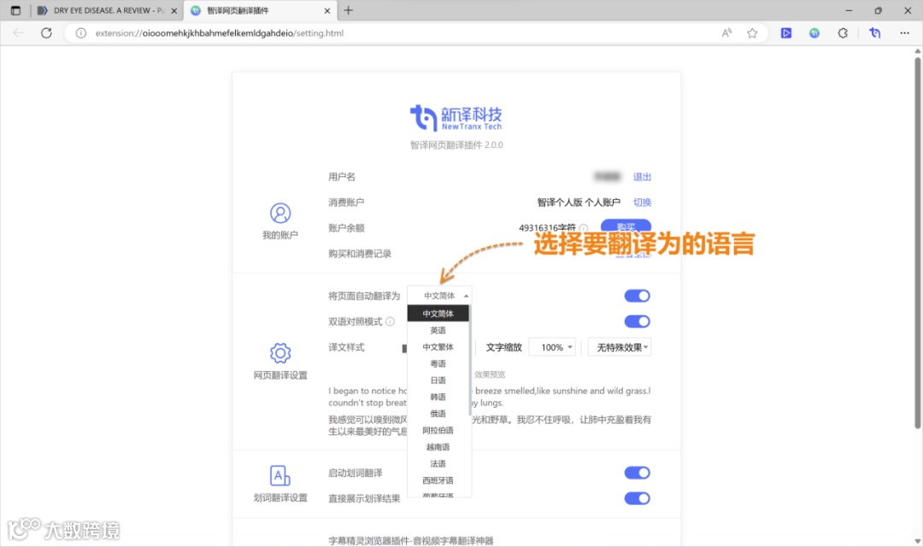This screenshot has width=923, height=547.
Task: Click the 我的账户 profile icon
Action: pos(280,213)
